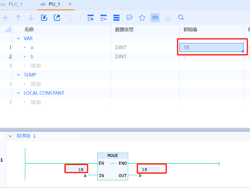This screenshot has width=250, height=191.
Task: Click the import icon in toolbar
Action: click(x=44, y=18)
